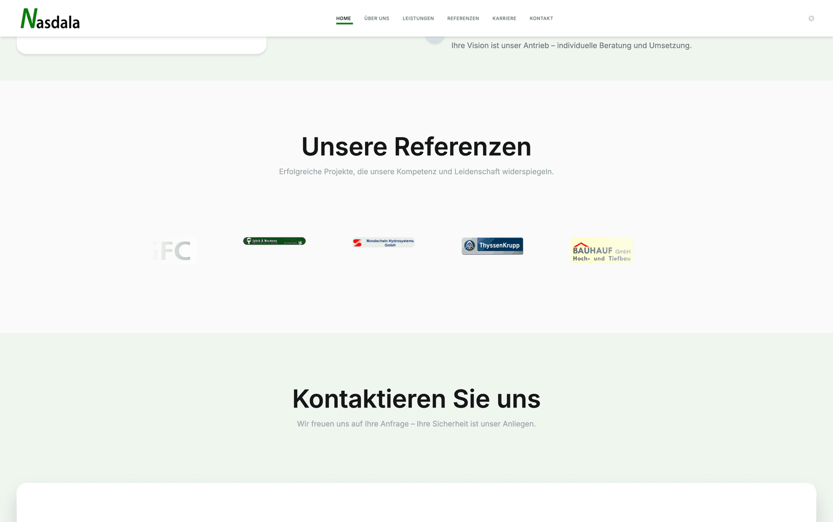The image size is (833, 522).
Task: Click the Nasdala logo in the header
Action: (x=50, y=19)
